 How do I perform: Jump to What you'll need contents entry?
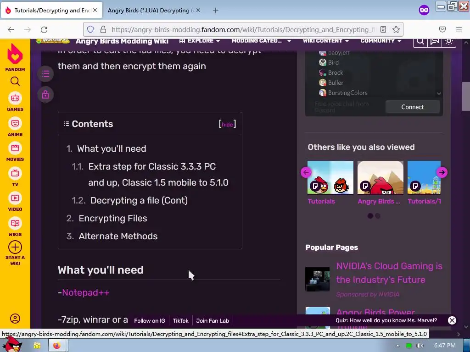coord(112,149)
